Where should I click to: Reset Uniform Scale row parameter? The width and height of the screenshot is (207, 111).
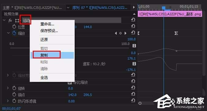tap(133, 81)
